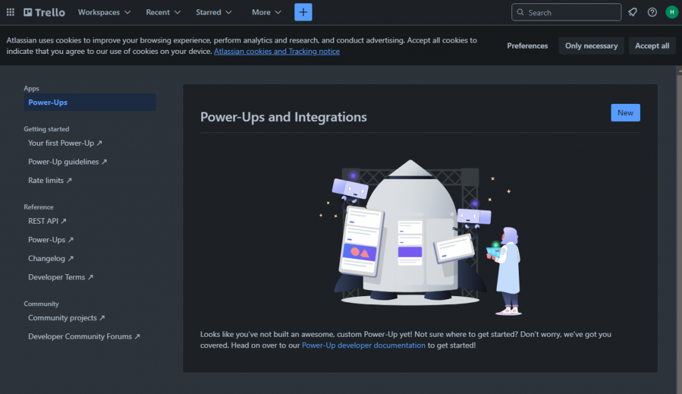Click the rocket illustration
Viewport: 682px width, 394px height.
(420, 237)
